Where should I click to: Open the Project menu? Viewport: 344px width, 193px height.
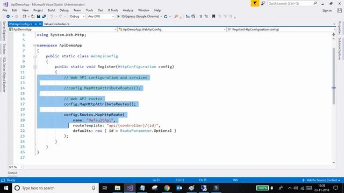pyautogui.click(x=38, y=10)
